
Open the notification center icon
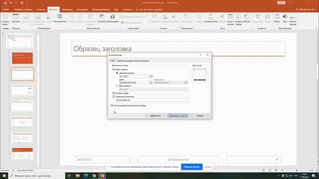coord(314,176)
